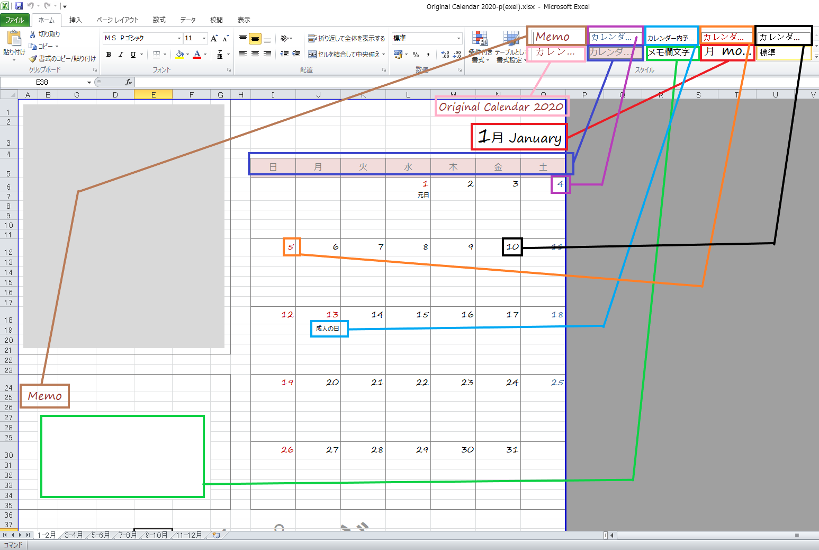Apply the カレンダー内予... cell style
The width and height of the screenshot is (819, 550).
tap(671, 37)
